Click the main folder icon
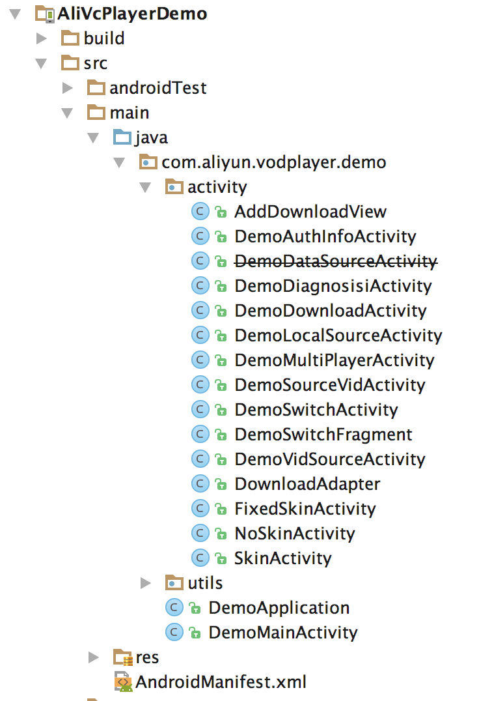Screen dimensions: 479x701 point(96,112)
